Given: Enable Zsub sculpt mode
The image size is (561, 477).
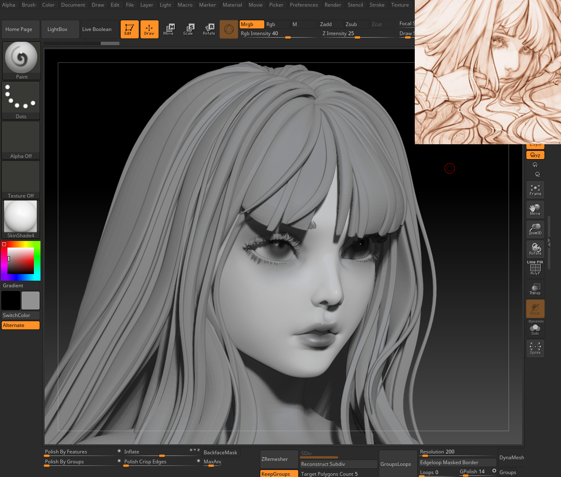Looking at the screenshot, I should click(x=357, y=24).
